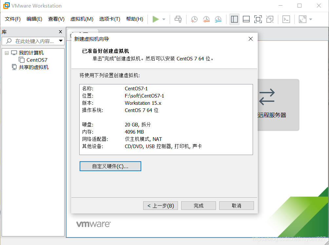The image size is (329, 245).
Task: Click the revert to snapshot icon
Action: (x=206, y=19)
